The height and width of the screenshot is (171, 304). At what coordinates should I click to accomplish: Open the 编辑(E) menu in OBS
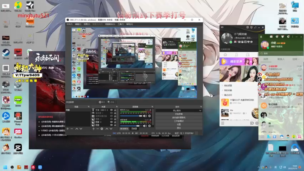pyautogui.click(x=78, y=24)
